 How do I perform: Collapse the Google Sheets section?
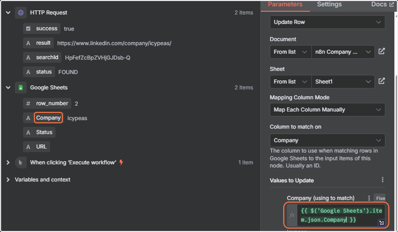click(8, 88)
